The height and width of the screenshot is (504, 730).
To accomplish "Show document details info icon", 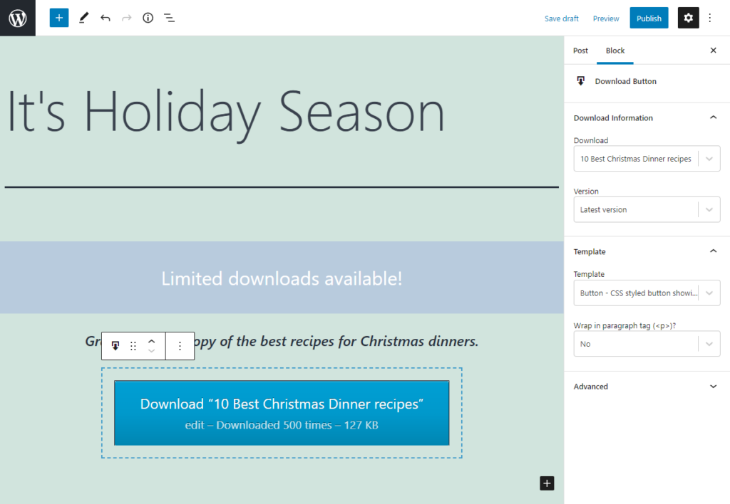I will [x=148, y=18].
